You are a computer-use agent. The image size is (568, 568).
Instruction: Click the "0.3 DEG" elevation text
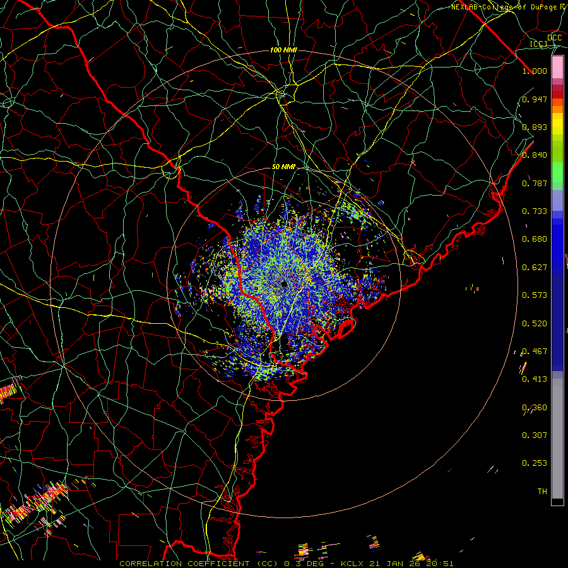pyautogui.click(x=304, y=564)
